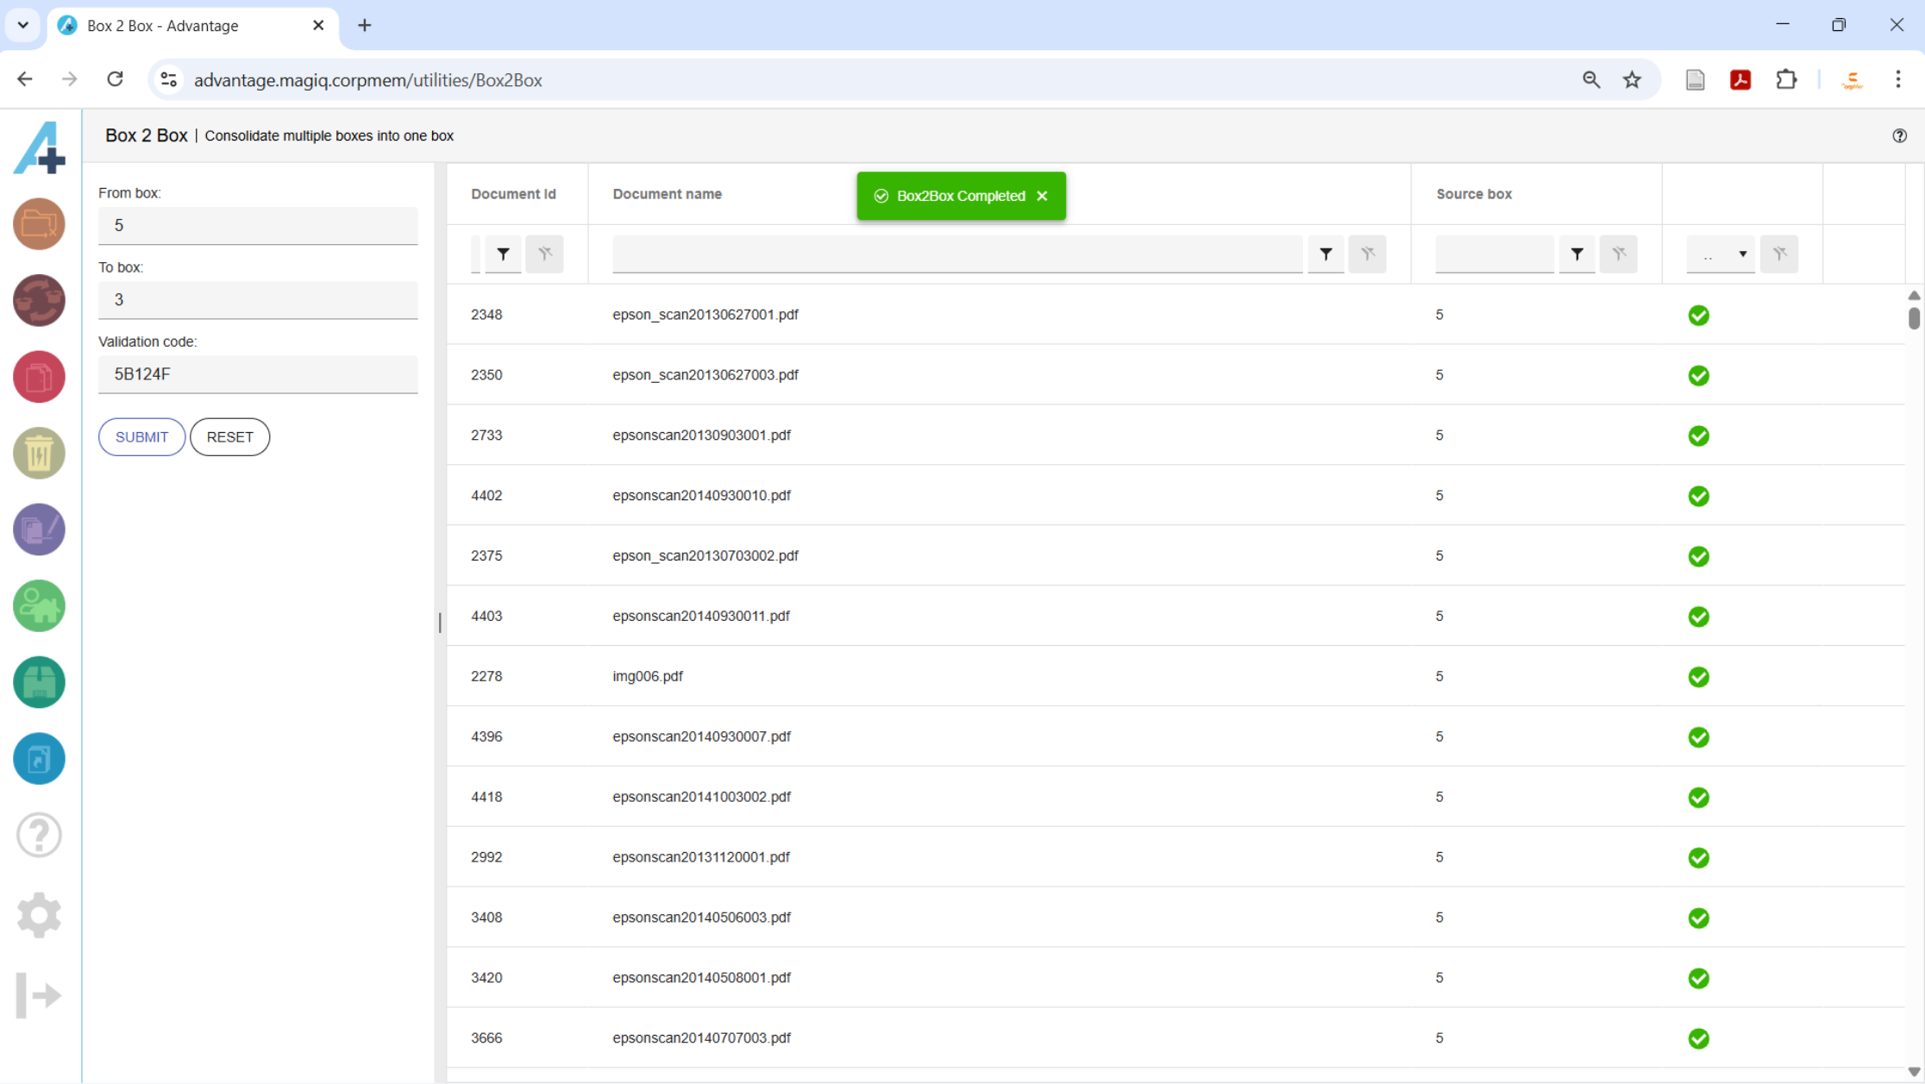The width and height of the screenshot is (1925, 1084).
Task: Dismiss the Box2Box Completed notification
Action: pyautogui.click(x=1042, y=196)
